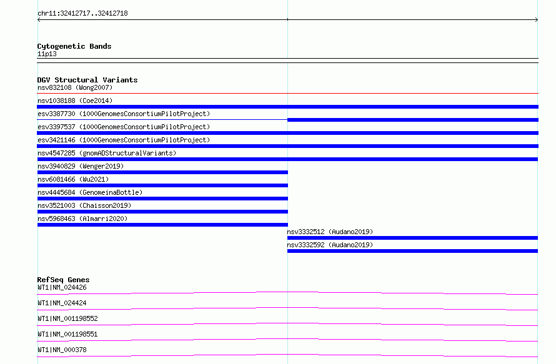This screenshot has width=556, height=364.
Task: Open variant nsv4547285 (gnomADStructuralVariants)
Action: [x=107, y=153]
